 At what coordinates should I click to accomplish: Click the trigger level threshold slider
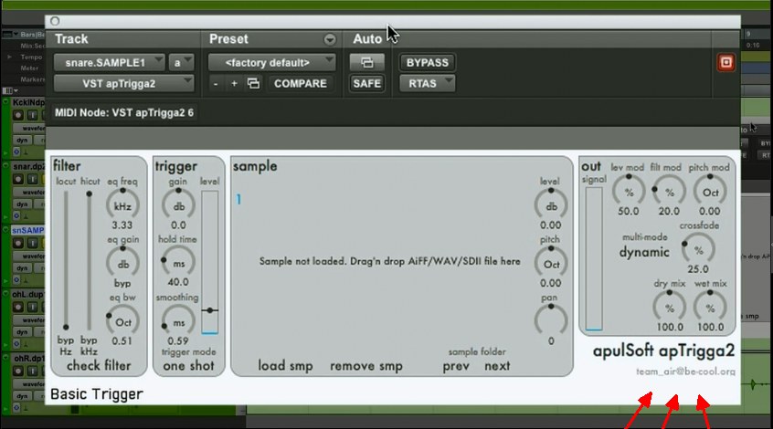coord(209,310)
